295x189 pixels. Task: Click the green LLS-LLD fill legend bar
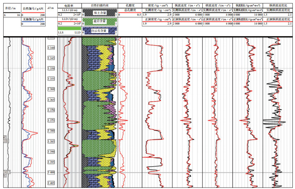point(69,28)
